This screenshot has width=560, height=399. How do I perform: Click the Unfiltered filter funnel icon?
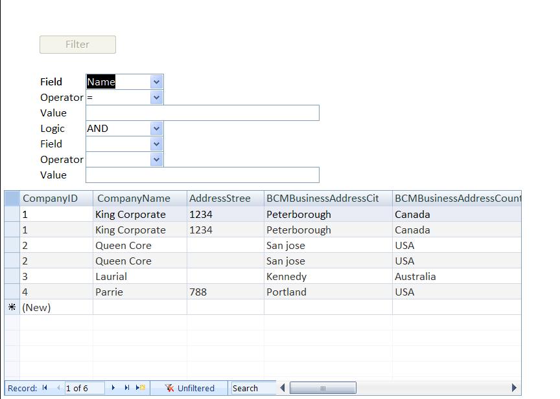[x=170, y=388]
